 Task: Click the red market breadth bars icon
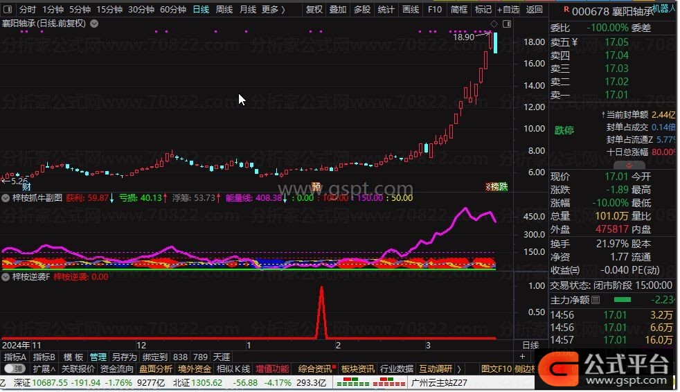point(389,382)
